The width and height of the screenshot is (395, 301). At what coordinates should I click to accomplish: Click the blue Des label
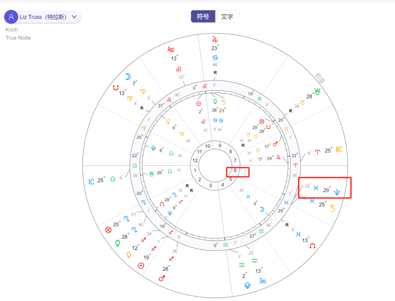[263, 281]
